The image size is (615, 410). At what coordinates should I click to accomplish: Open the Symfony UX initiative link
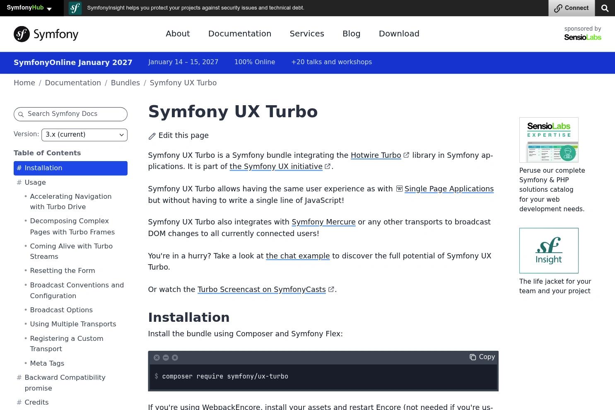(276, 166)
